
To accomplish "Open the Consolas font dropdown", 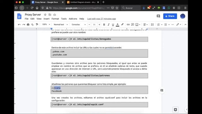I will coord(79,25).
